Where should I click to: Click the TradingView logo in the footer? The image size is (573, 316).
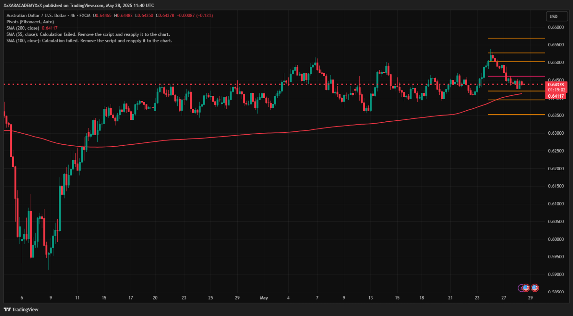coord(21,310)
